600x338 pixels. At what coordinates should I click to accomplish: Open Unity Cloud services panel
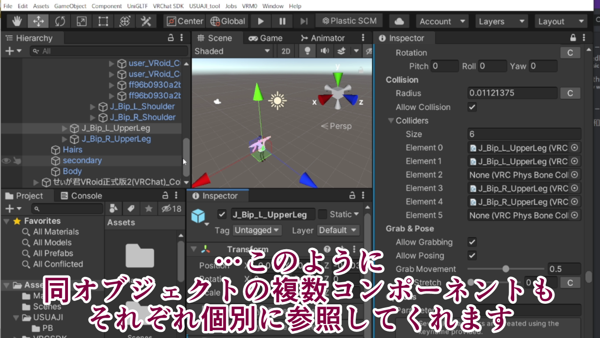pos(399,21)
